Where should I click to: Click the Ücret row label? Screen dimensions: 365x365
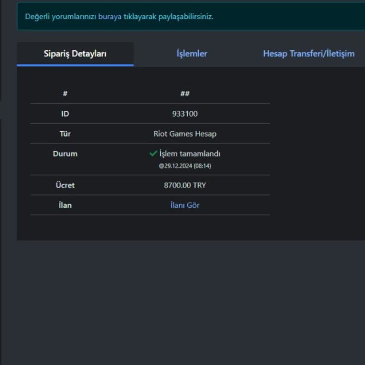(65, 185)
